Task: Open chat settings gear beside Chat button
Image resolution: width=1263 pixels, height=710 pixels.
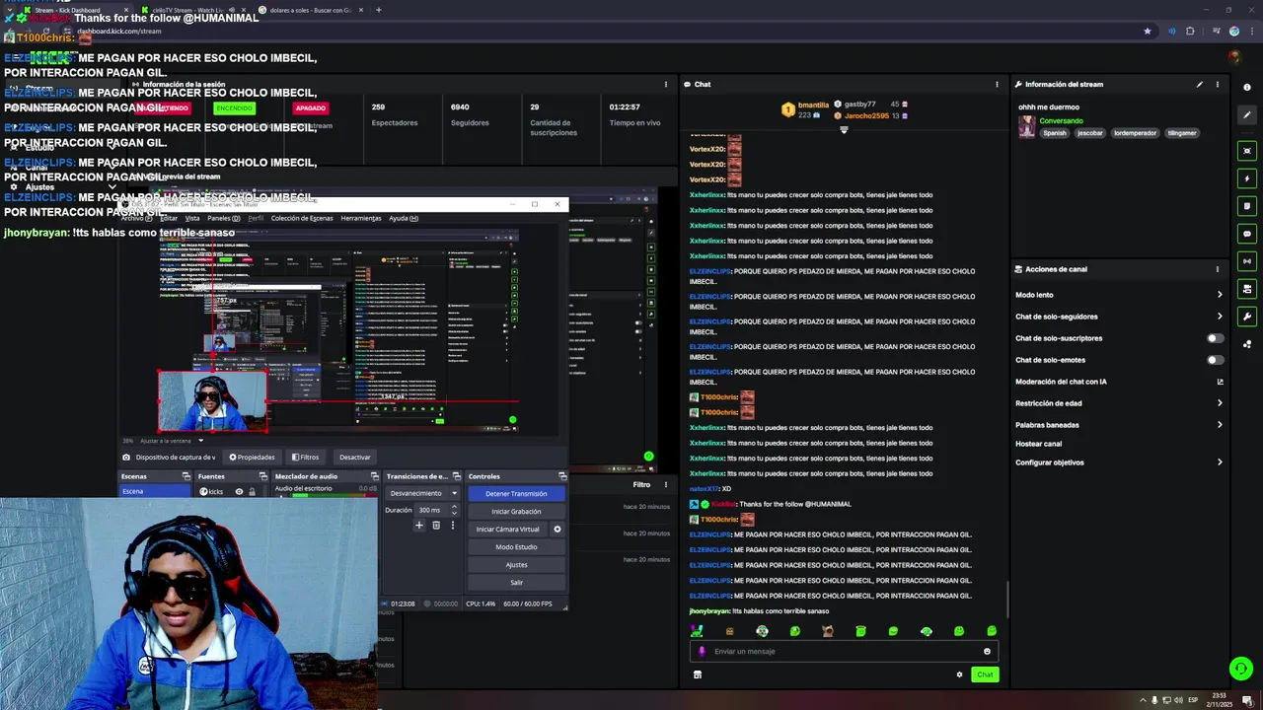Action: coord(959,674)
